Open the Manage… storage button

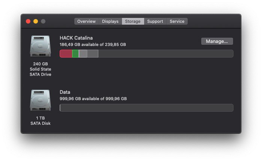[x=217, y=41]
